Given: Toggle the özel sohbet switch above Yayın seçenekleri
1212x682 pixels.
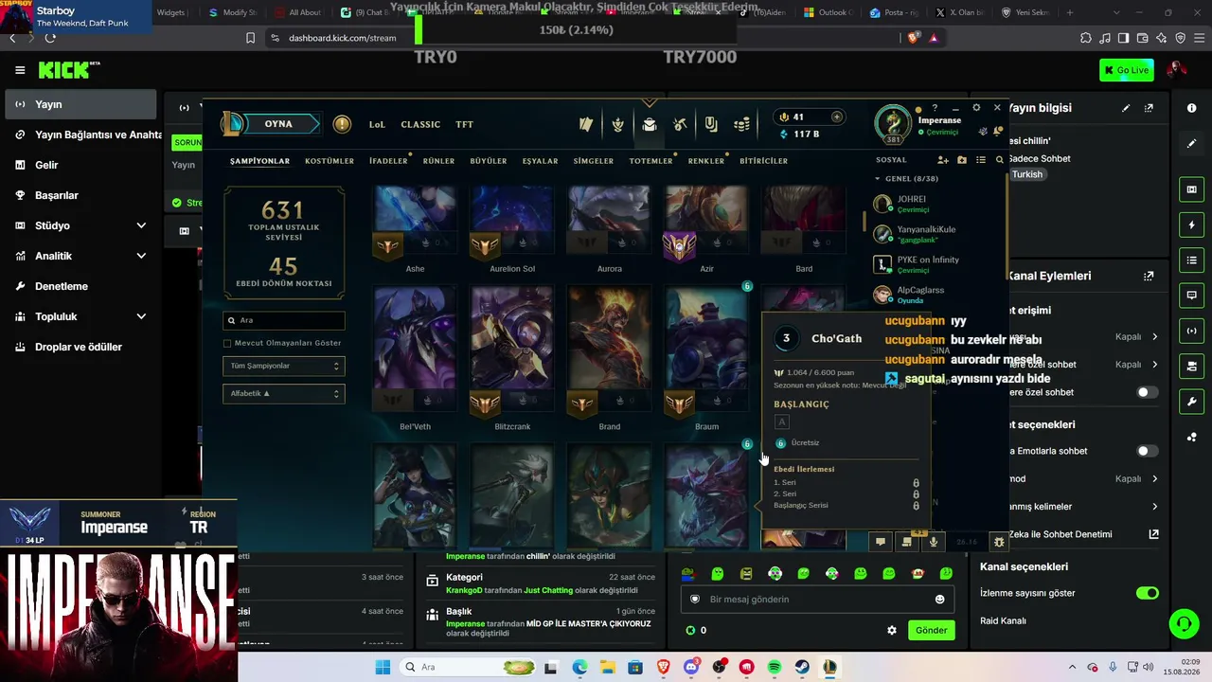Looking at the screenshot, I should point(1147,392).
